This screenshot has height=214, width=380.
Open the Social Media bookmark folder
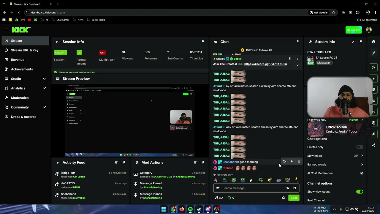(x=96, y=20)
